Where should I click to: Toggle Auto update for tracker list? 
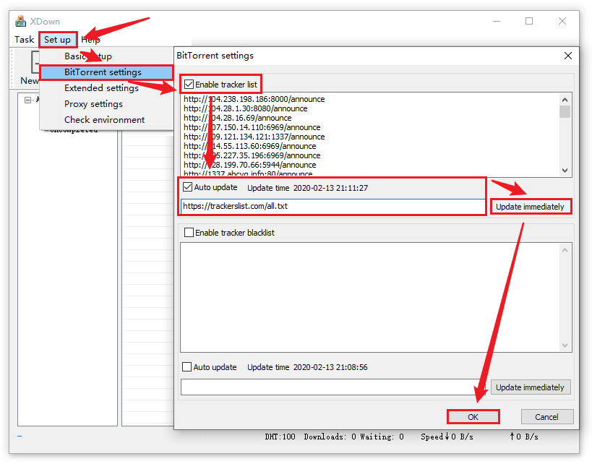[x=188, y=187]
